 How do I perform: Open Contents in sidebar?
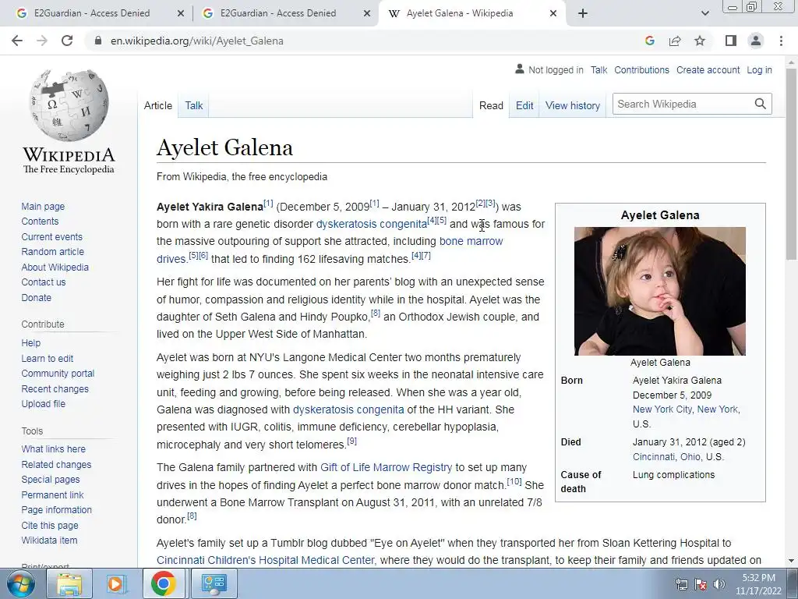40,221
